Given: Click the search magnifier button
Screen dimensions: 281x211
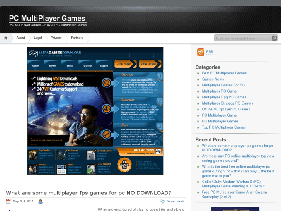Looking at the screenshot, I should click(x=274, y=38).
